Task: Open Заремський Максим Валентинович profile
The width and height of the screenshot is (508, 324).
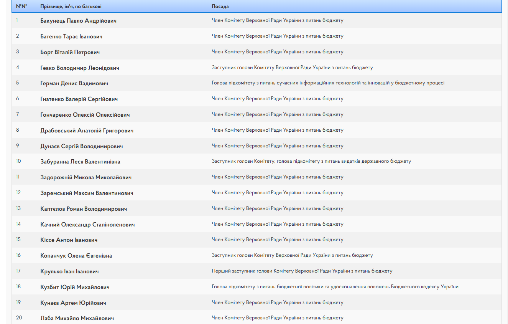Action: [87, 193]
